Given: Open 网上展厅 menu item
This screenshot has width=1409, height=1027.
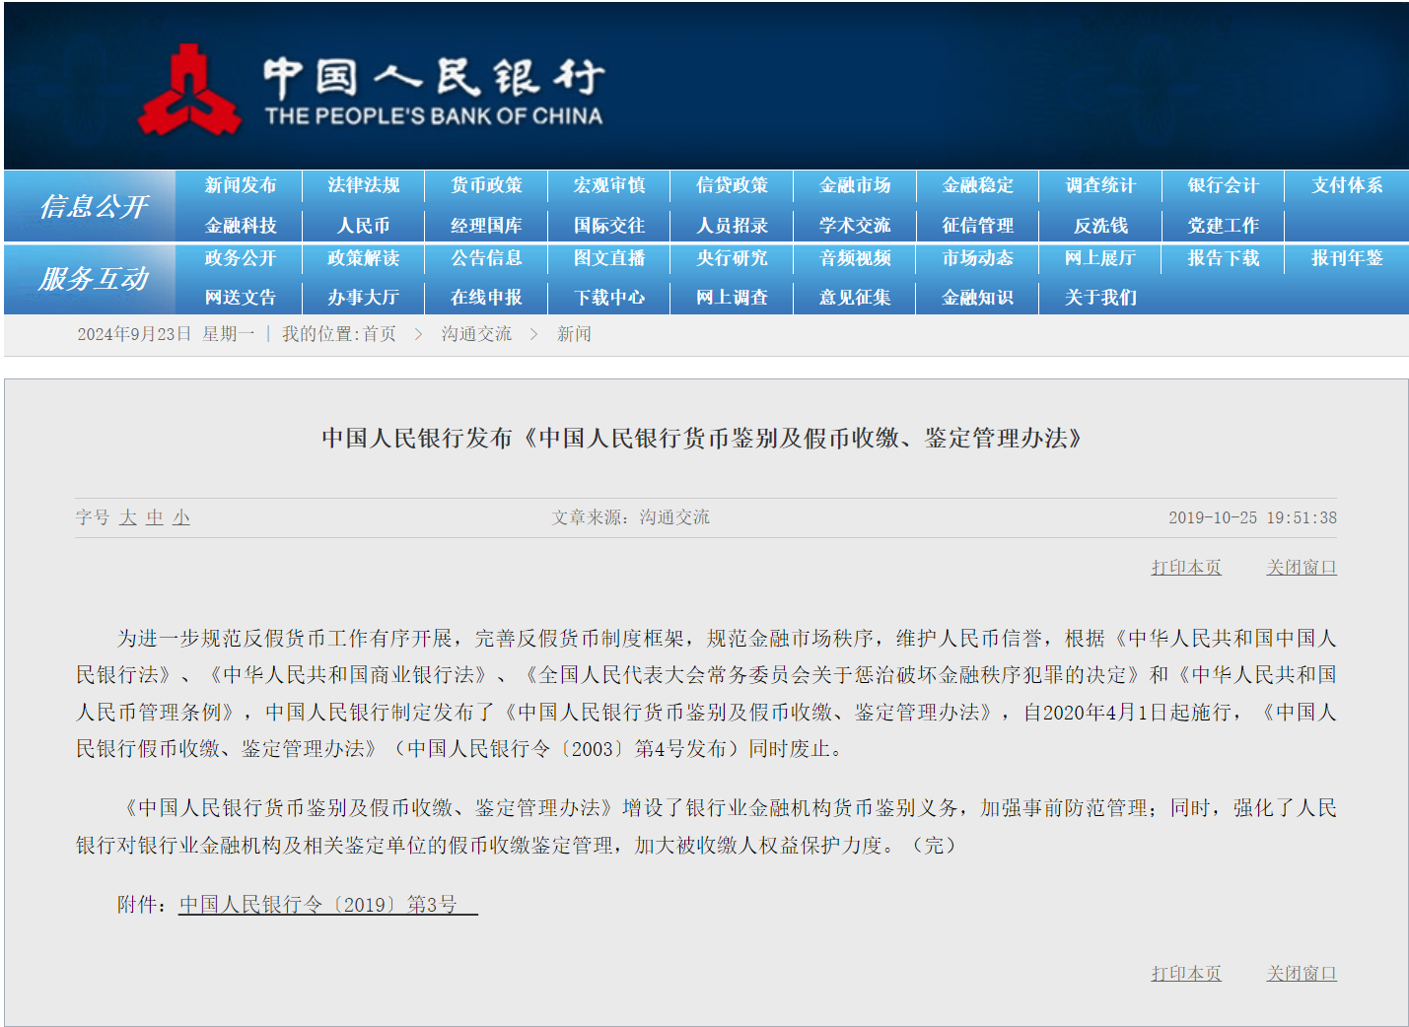Looking at the screenshot, I should 1100,258.
